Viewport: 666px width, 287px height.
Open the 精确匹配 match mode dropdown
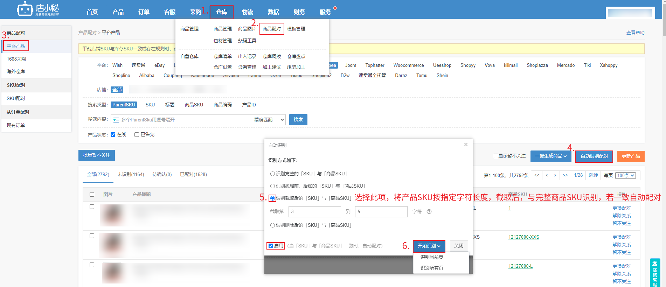pos(268,120)
